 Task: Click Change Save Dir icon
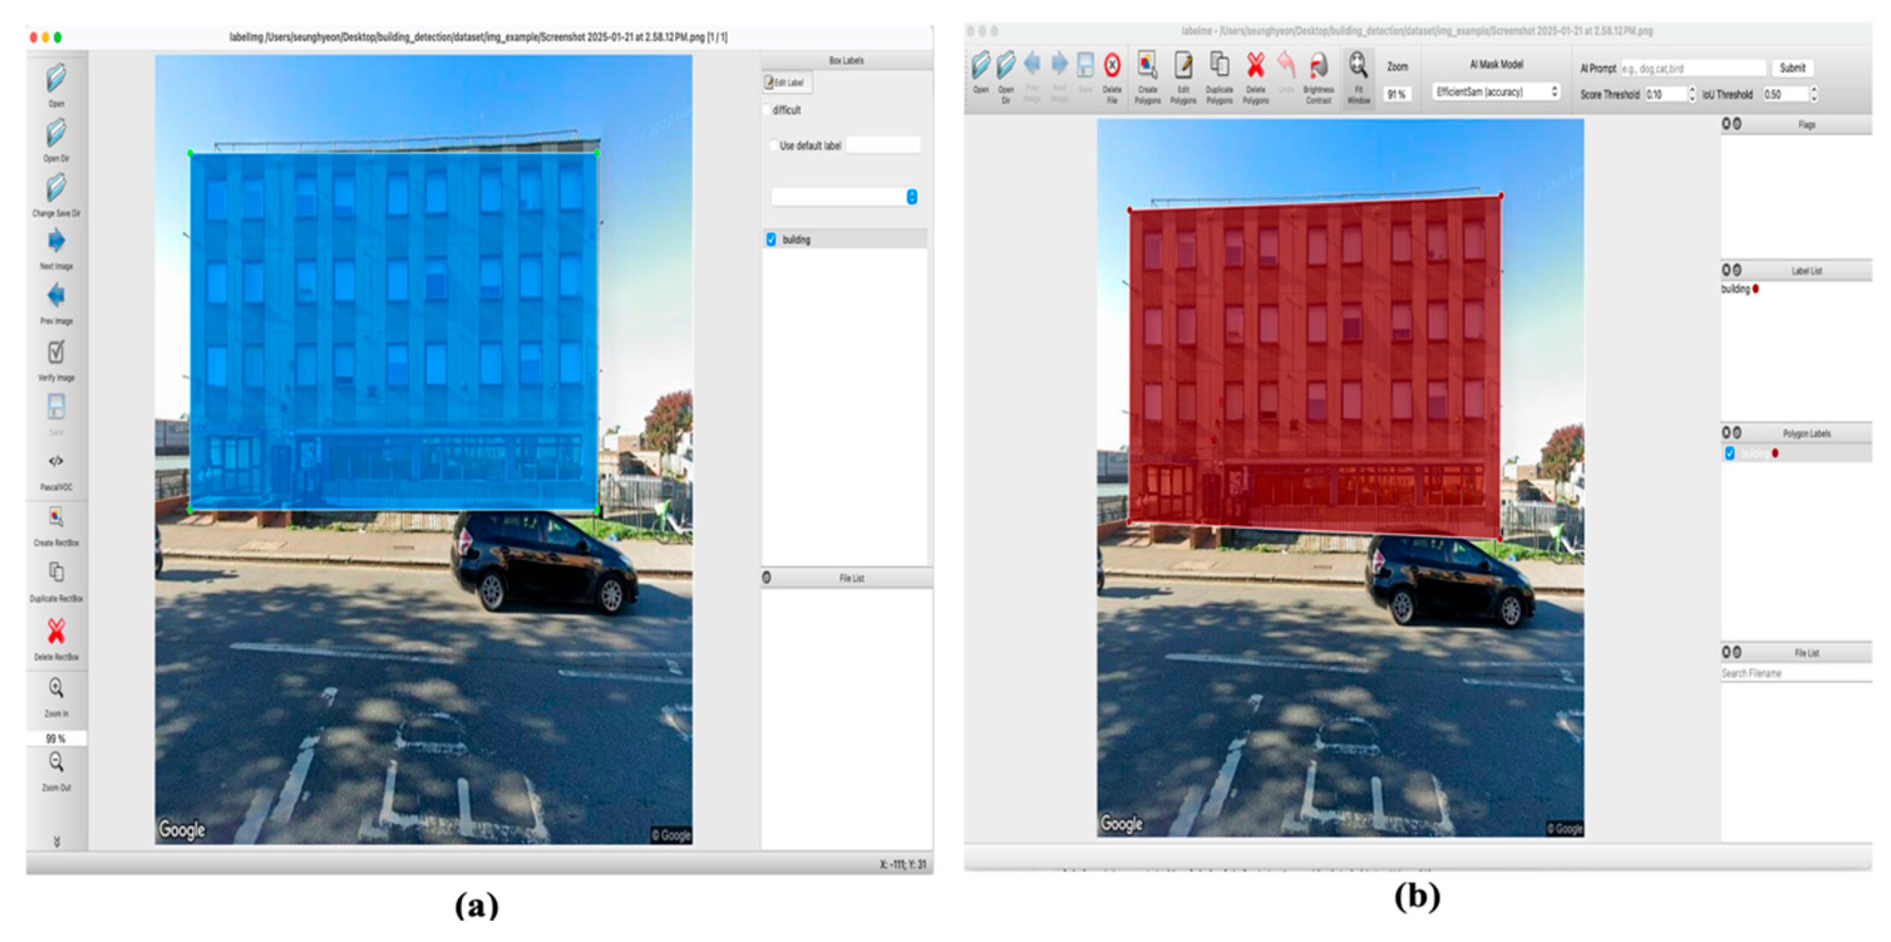point(56,188)
